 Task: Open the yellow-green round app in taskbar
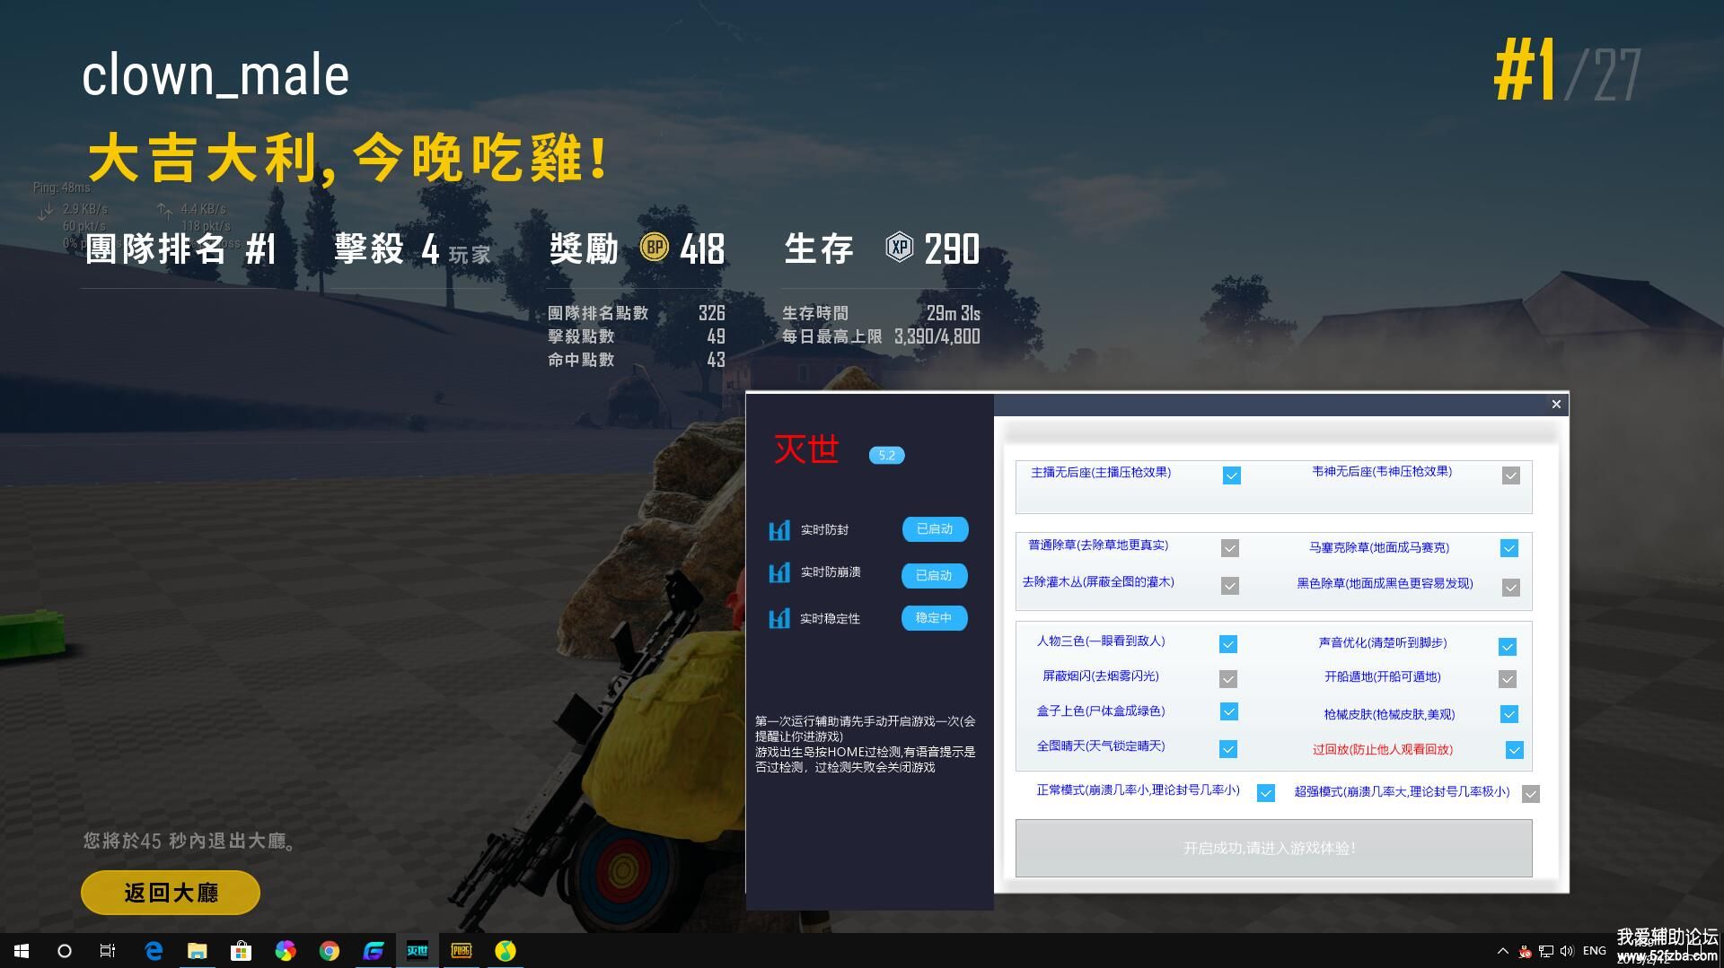coord(506,951)
